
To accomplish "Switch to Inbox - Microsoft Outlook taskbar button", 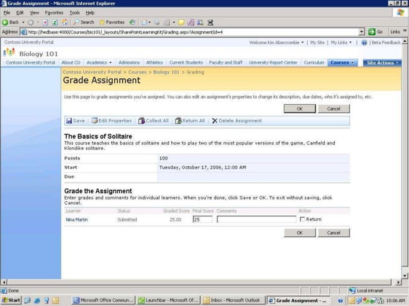I will (234, 300).
